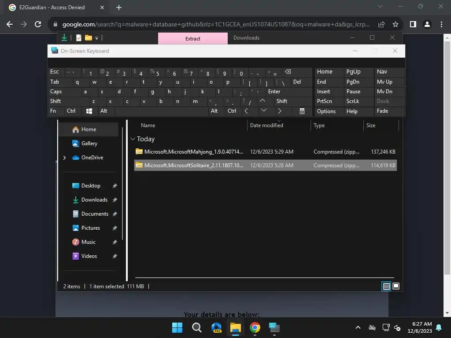Expand the OneDrive tree node
The height and width of the screenshot is (338, 451).
pos(64,158)
